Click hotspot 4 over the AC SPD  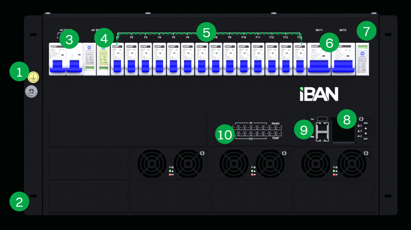pos(104,39)
